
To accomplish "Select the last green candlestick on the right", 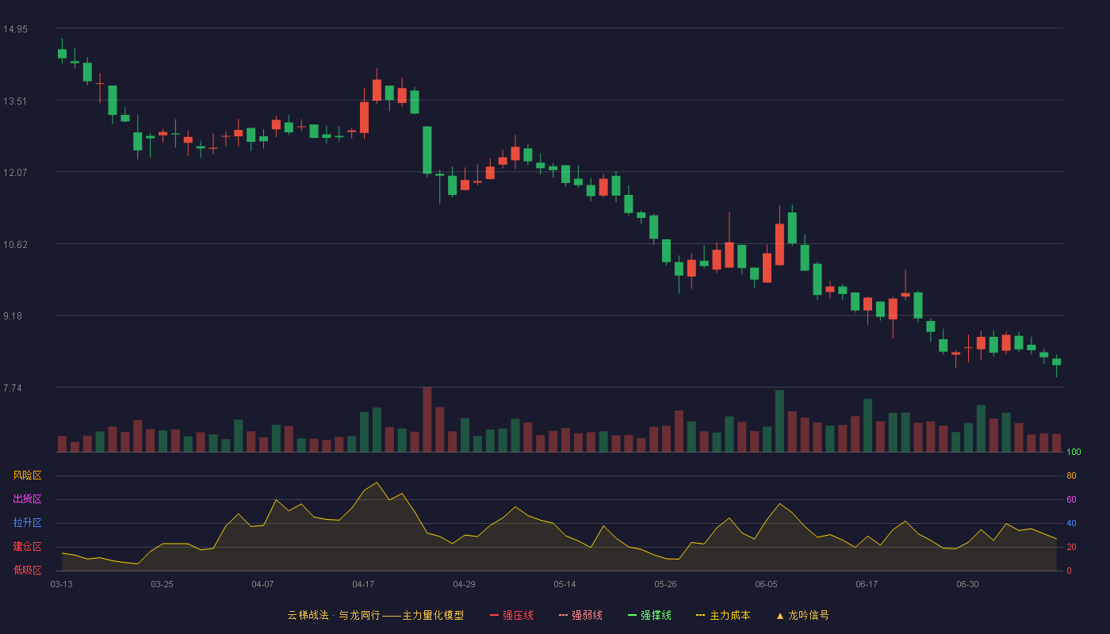I will [1056, 362].
